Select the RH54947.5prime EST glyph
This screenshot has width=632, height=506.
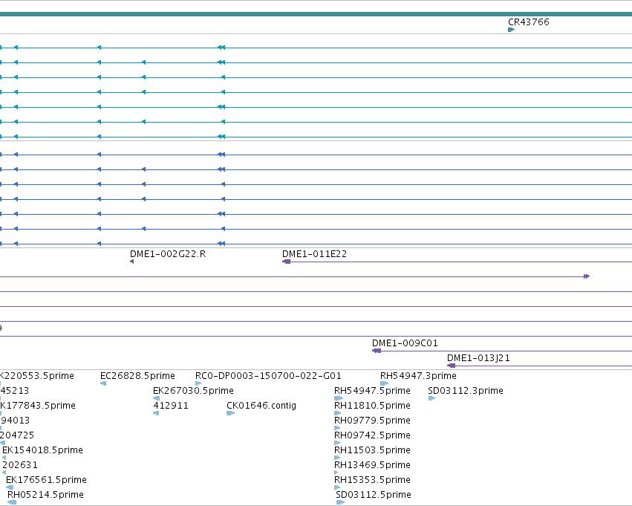click(339, 398)
